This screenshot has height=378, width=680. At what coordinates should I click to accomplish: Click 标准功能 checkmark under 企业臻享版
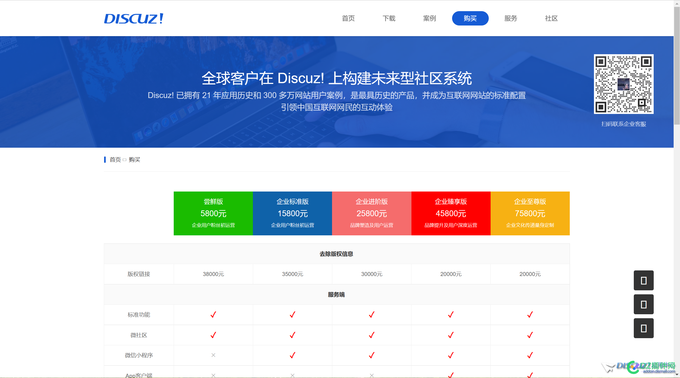[x=451, y=315]
